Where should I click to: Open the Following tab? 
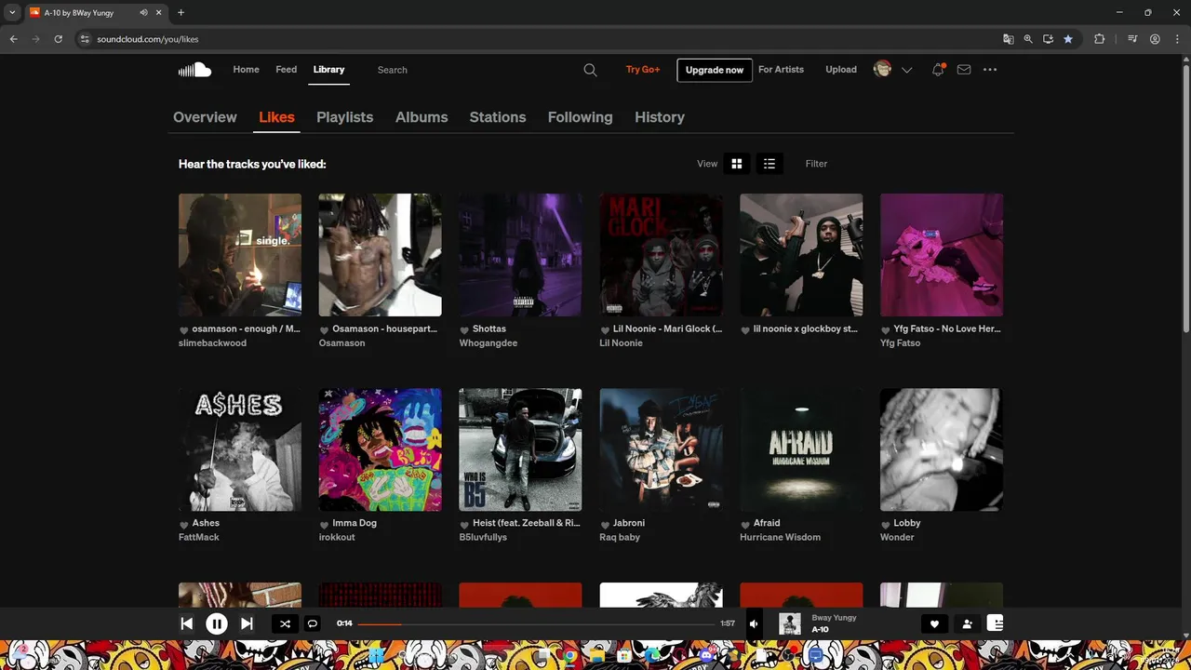pos(580,117)
